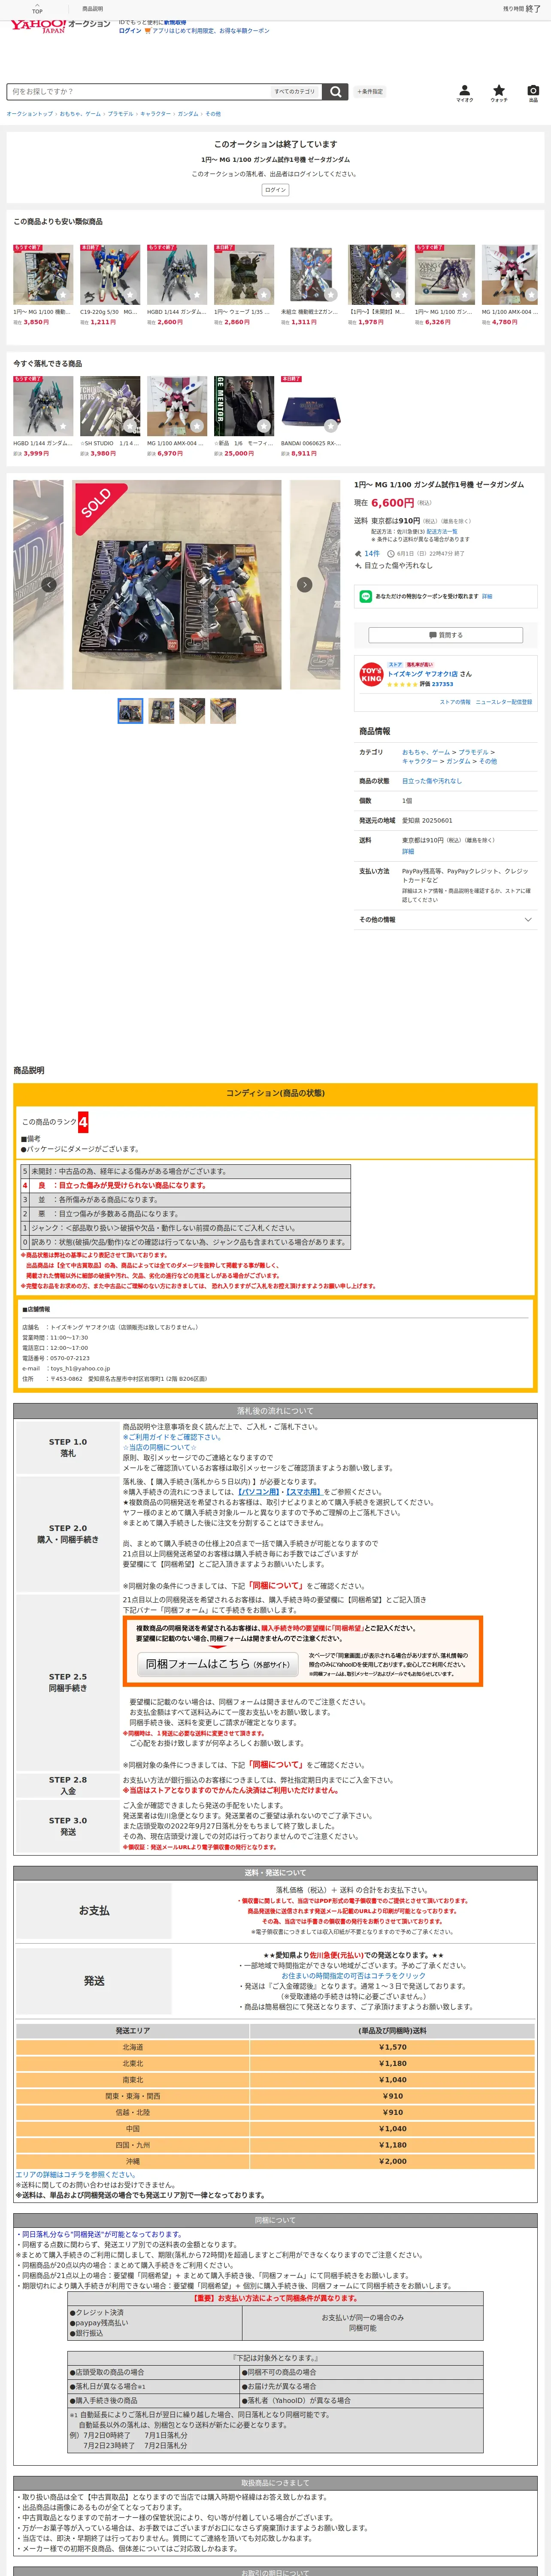
Task: Toggle watch star on the 1,311円 item
Action: click(x=330, y=295)
